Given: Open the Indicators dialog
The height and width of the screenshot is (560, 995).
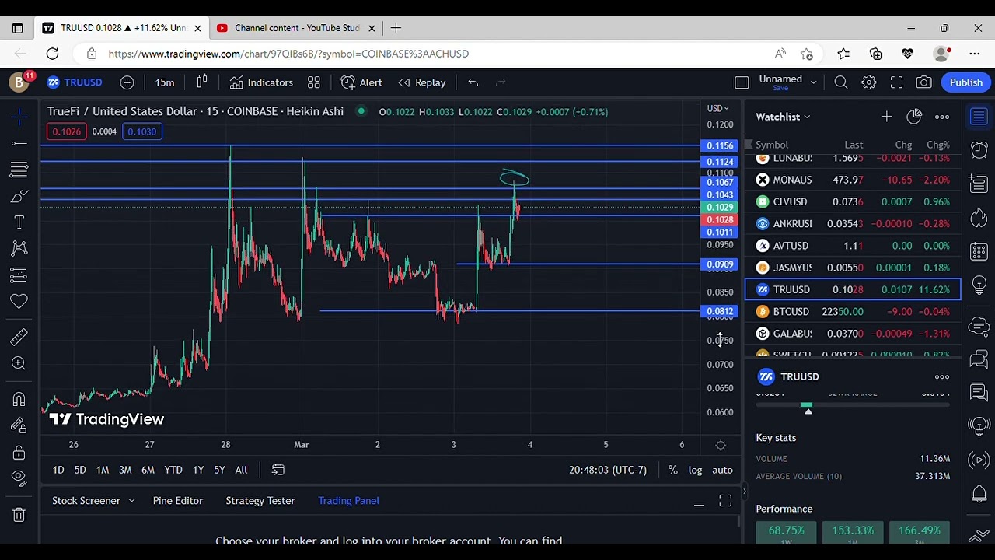Looking at the screenshot, I should tap(261, 82).
